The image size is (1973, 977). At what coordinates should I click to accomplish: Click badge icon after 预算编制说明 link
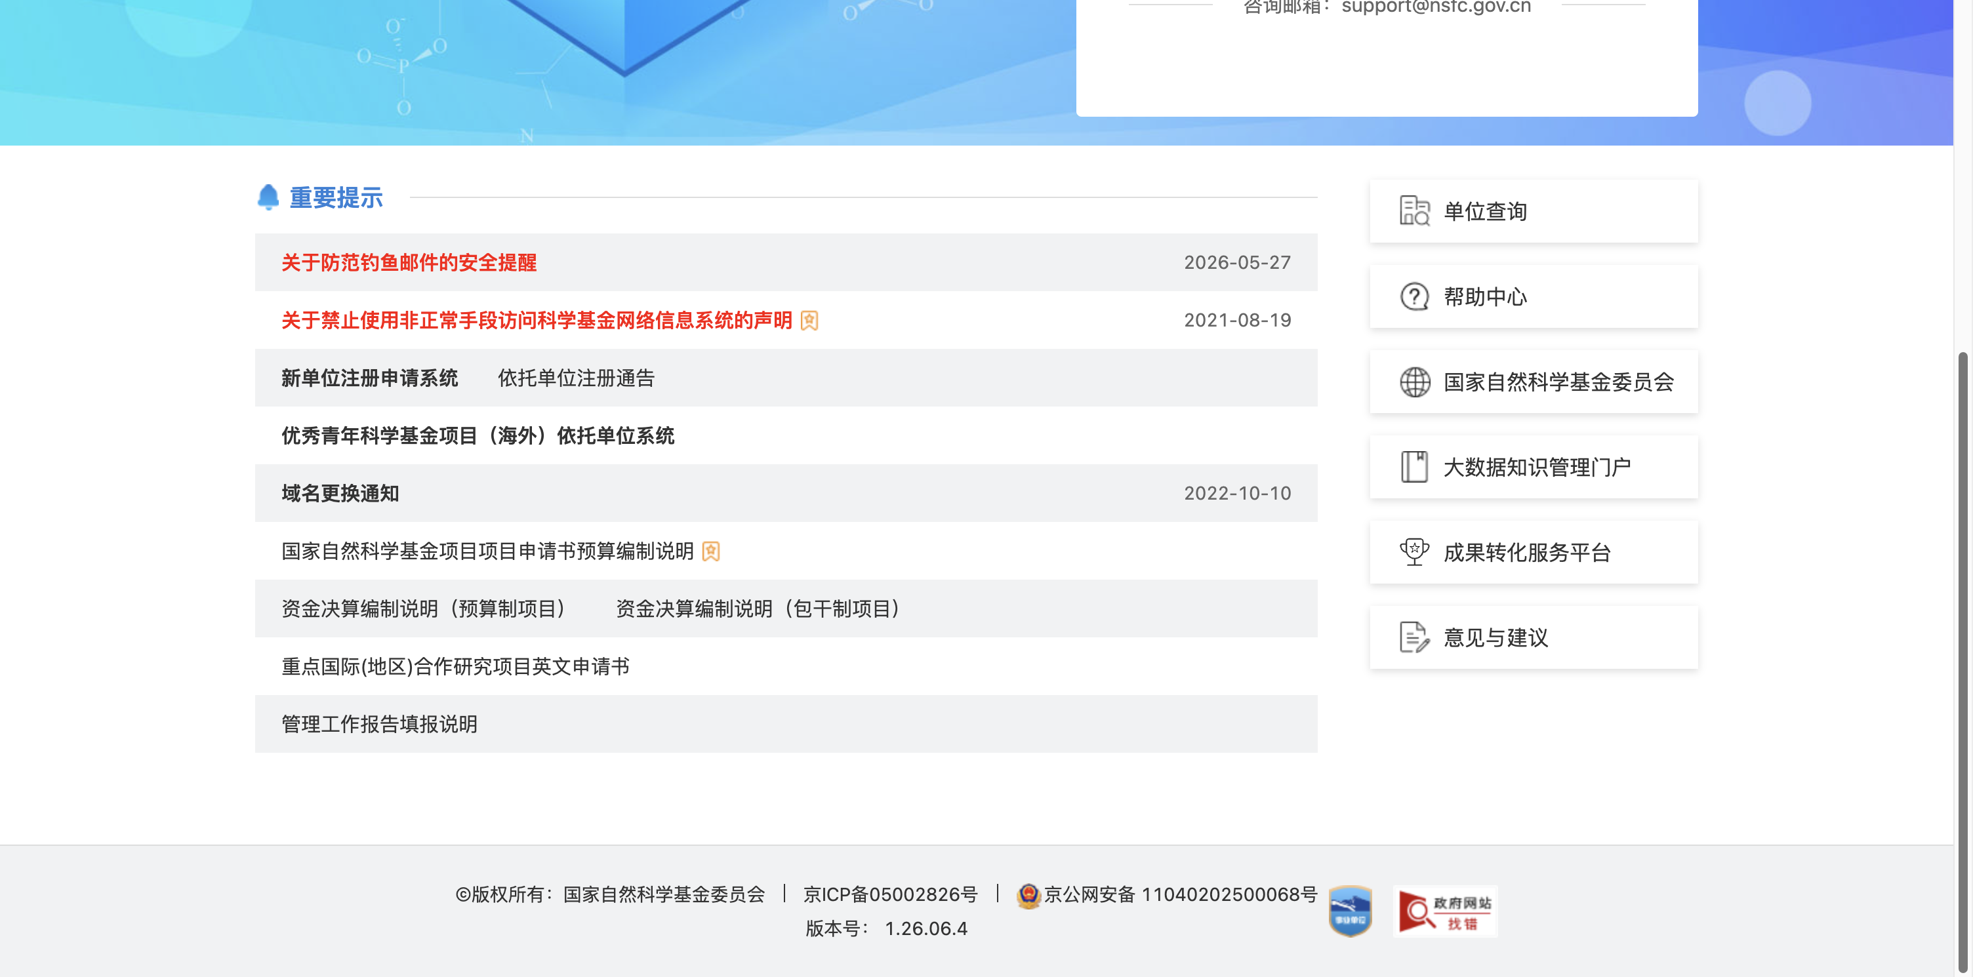[x=711, y=551]
